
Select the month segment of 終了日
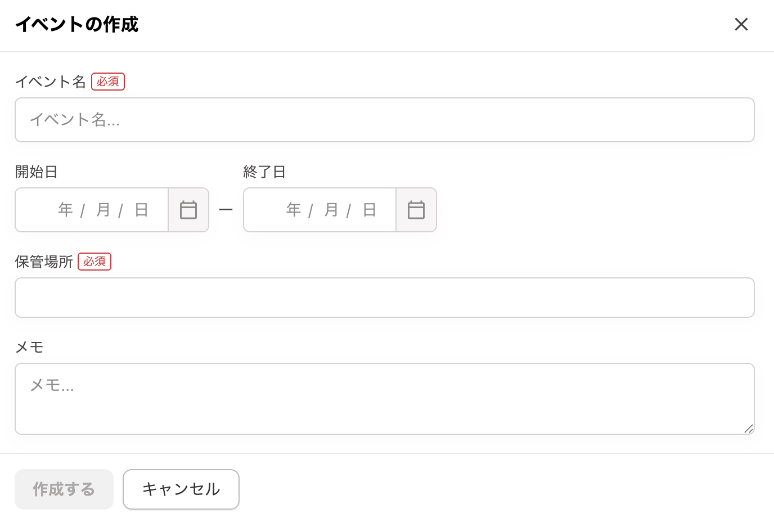pyautogui.click(x=331, y=210)
